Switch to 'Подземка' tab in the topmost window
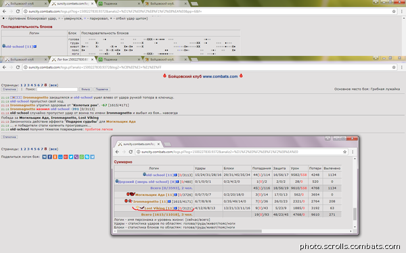 click(119, 3)
